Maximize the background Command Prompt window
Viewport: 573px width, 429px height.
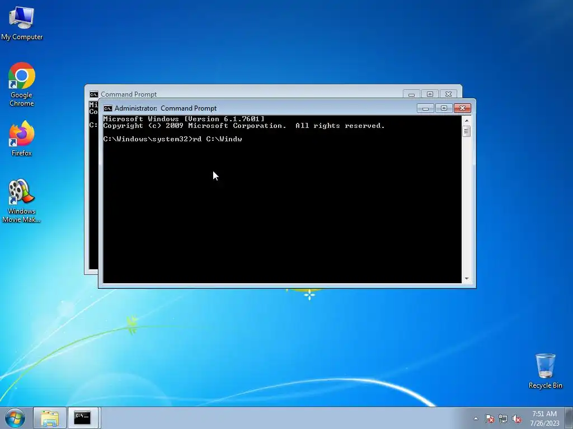click(x=430, y=94)
